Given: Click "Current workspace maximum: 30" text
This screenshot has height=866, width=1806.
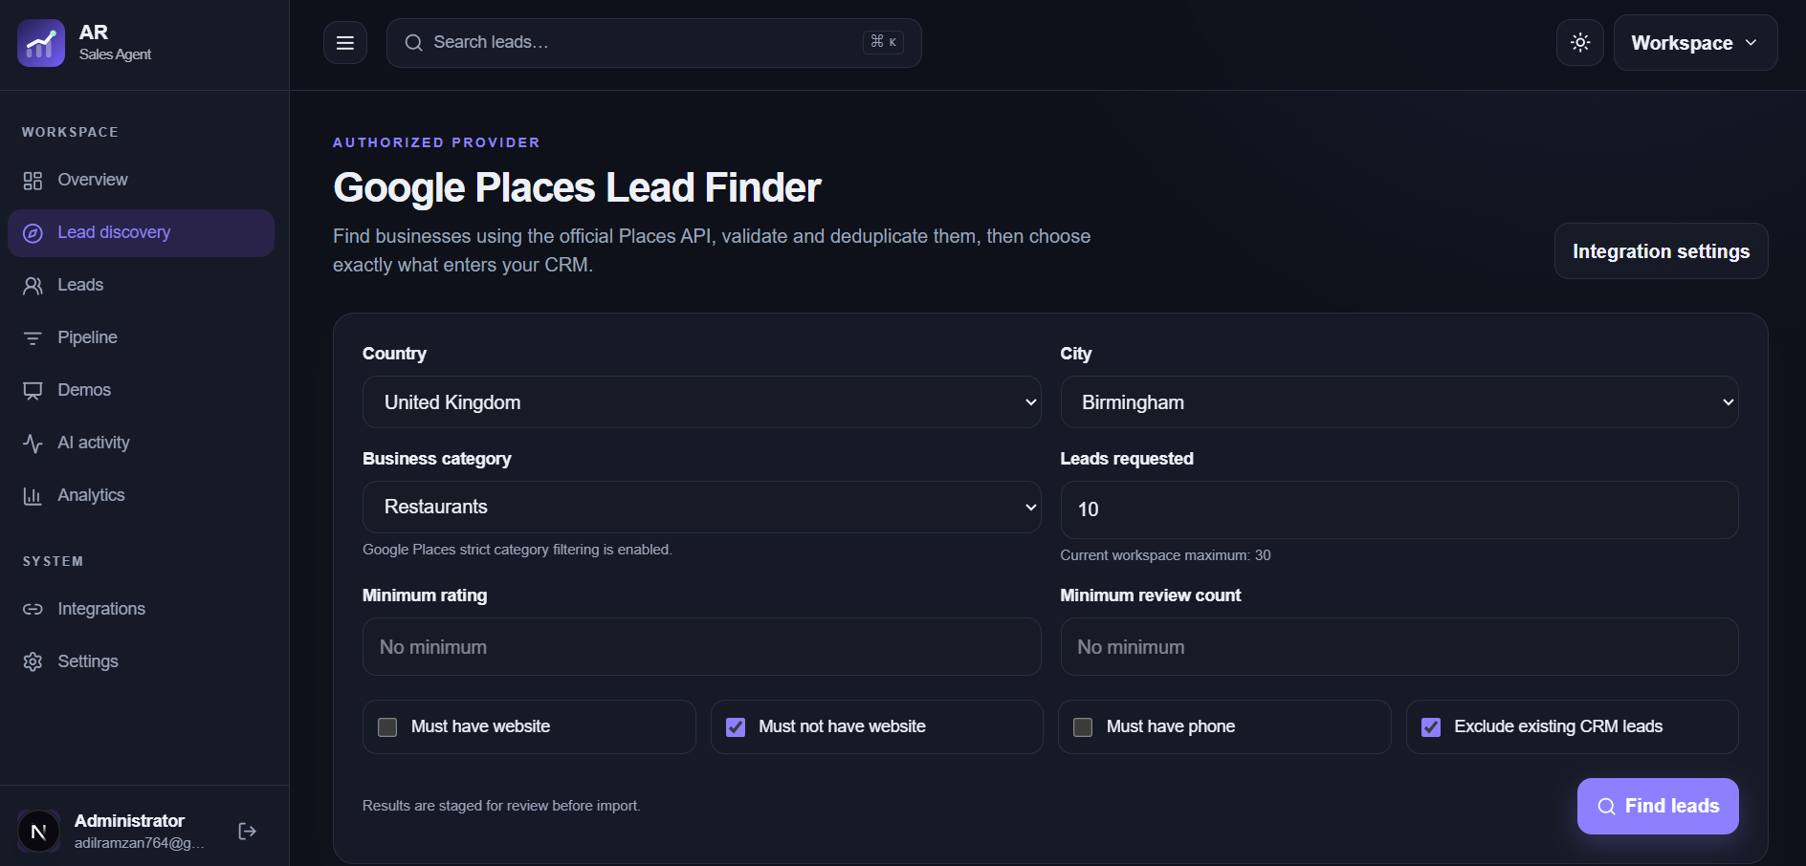Looking at the screenshot, I should (1165, 555).
